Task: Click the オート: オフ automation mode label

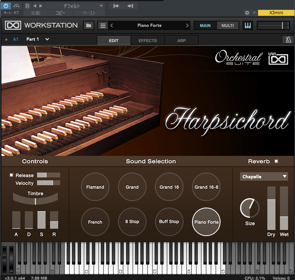Action: [11, 13]
